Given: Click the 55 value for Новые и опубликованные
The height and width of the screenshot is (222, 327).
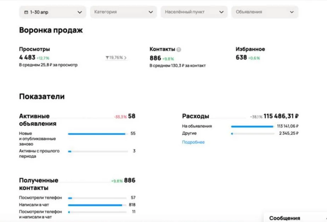Looking at the screenshot, I should point(133,133).
